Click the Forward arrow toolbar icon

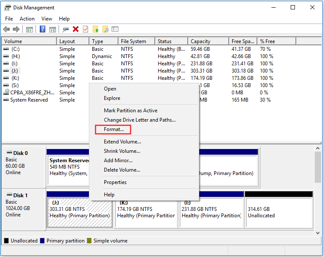point(16,29)
